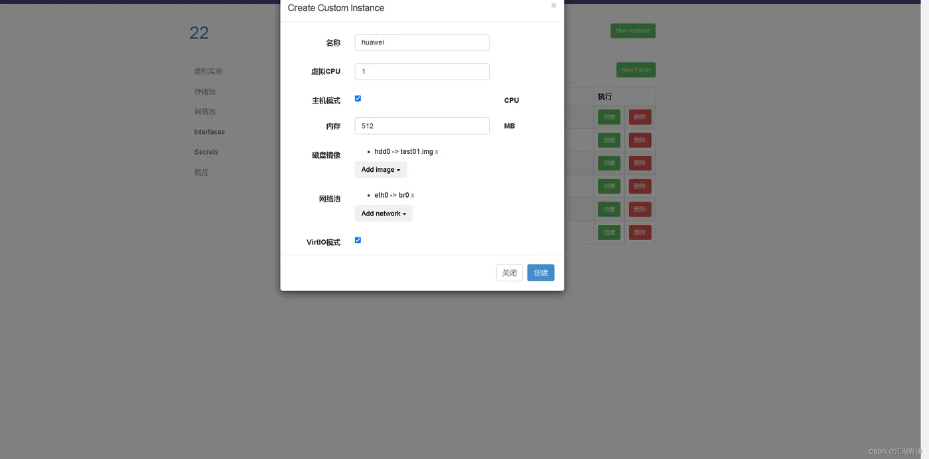Close the Create Custom Instance dialog with ×
The width and height of the screenshot is (929, 459).
tap(553, 6)
